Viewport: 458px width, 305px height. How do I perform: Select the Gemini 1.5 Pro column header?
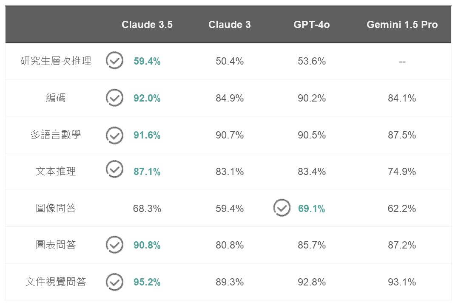pyautogui.click(x=402, y=25)
